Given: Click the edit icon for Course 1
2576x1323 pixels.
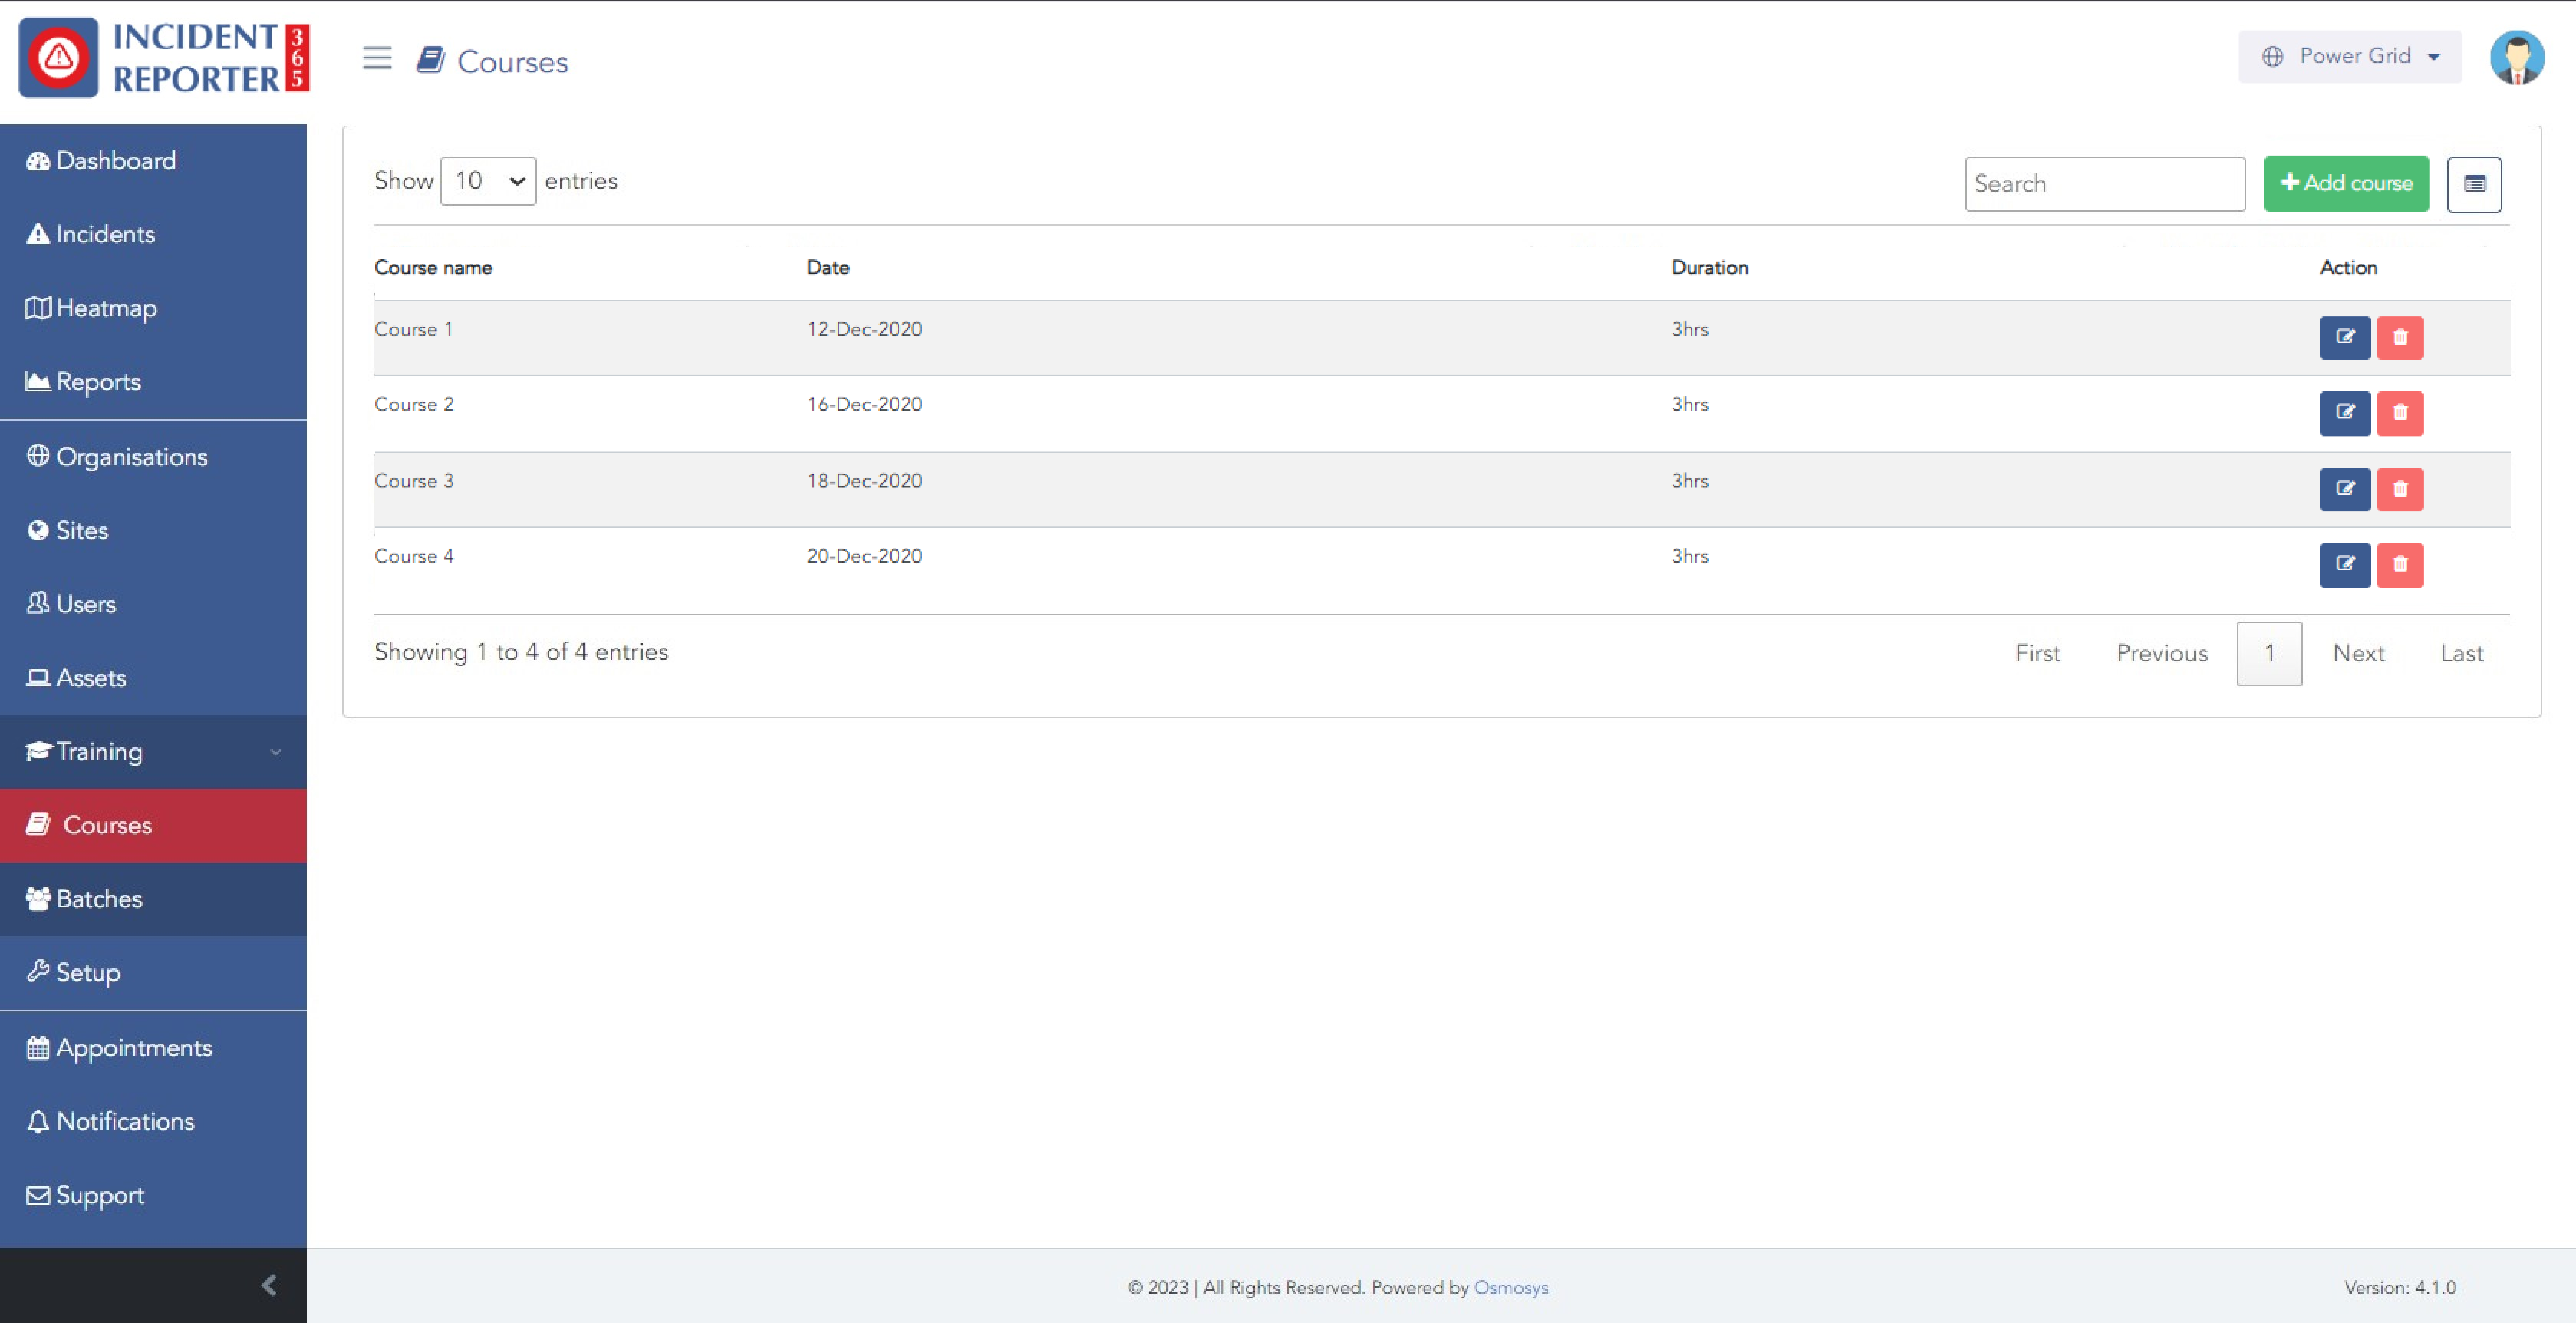Looking at the screenshot, I should (2344, 337).
